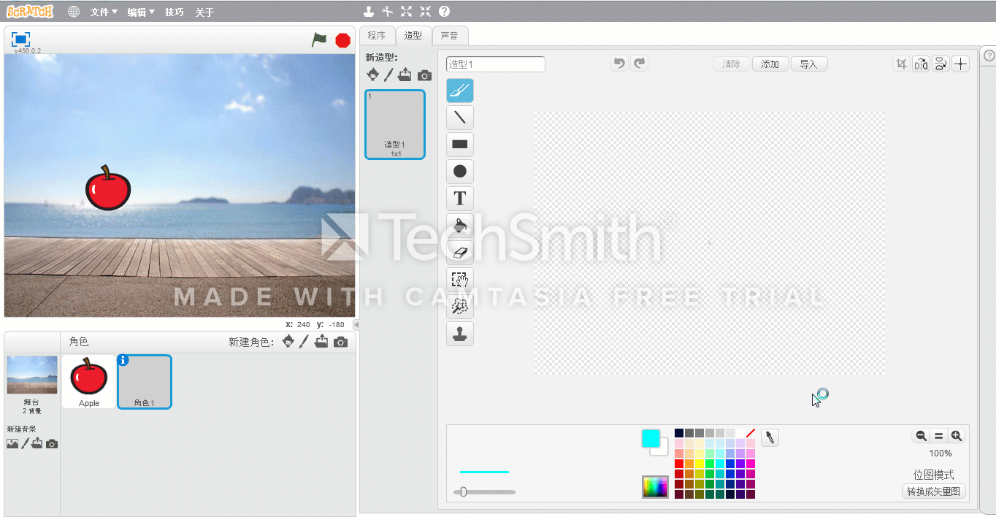Toggle the rainbow color picker palette
The image size is (996, 517).
point(655,487)
